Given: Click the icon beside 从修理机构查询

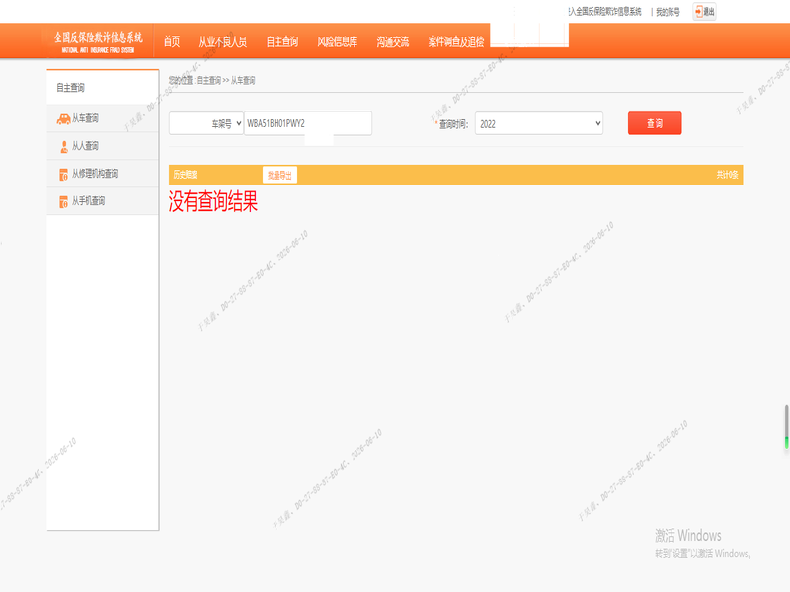Looking at the screenshot, I should click(x=63, y=175).
